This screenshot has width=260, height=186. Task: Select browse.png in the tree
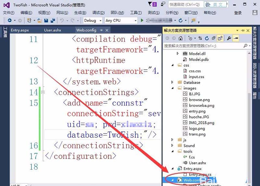pyautogui.click(x=199, y=100)
